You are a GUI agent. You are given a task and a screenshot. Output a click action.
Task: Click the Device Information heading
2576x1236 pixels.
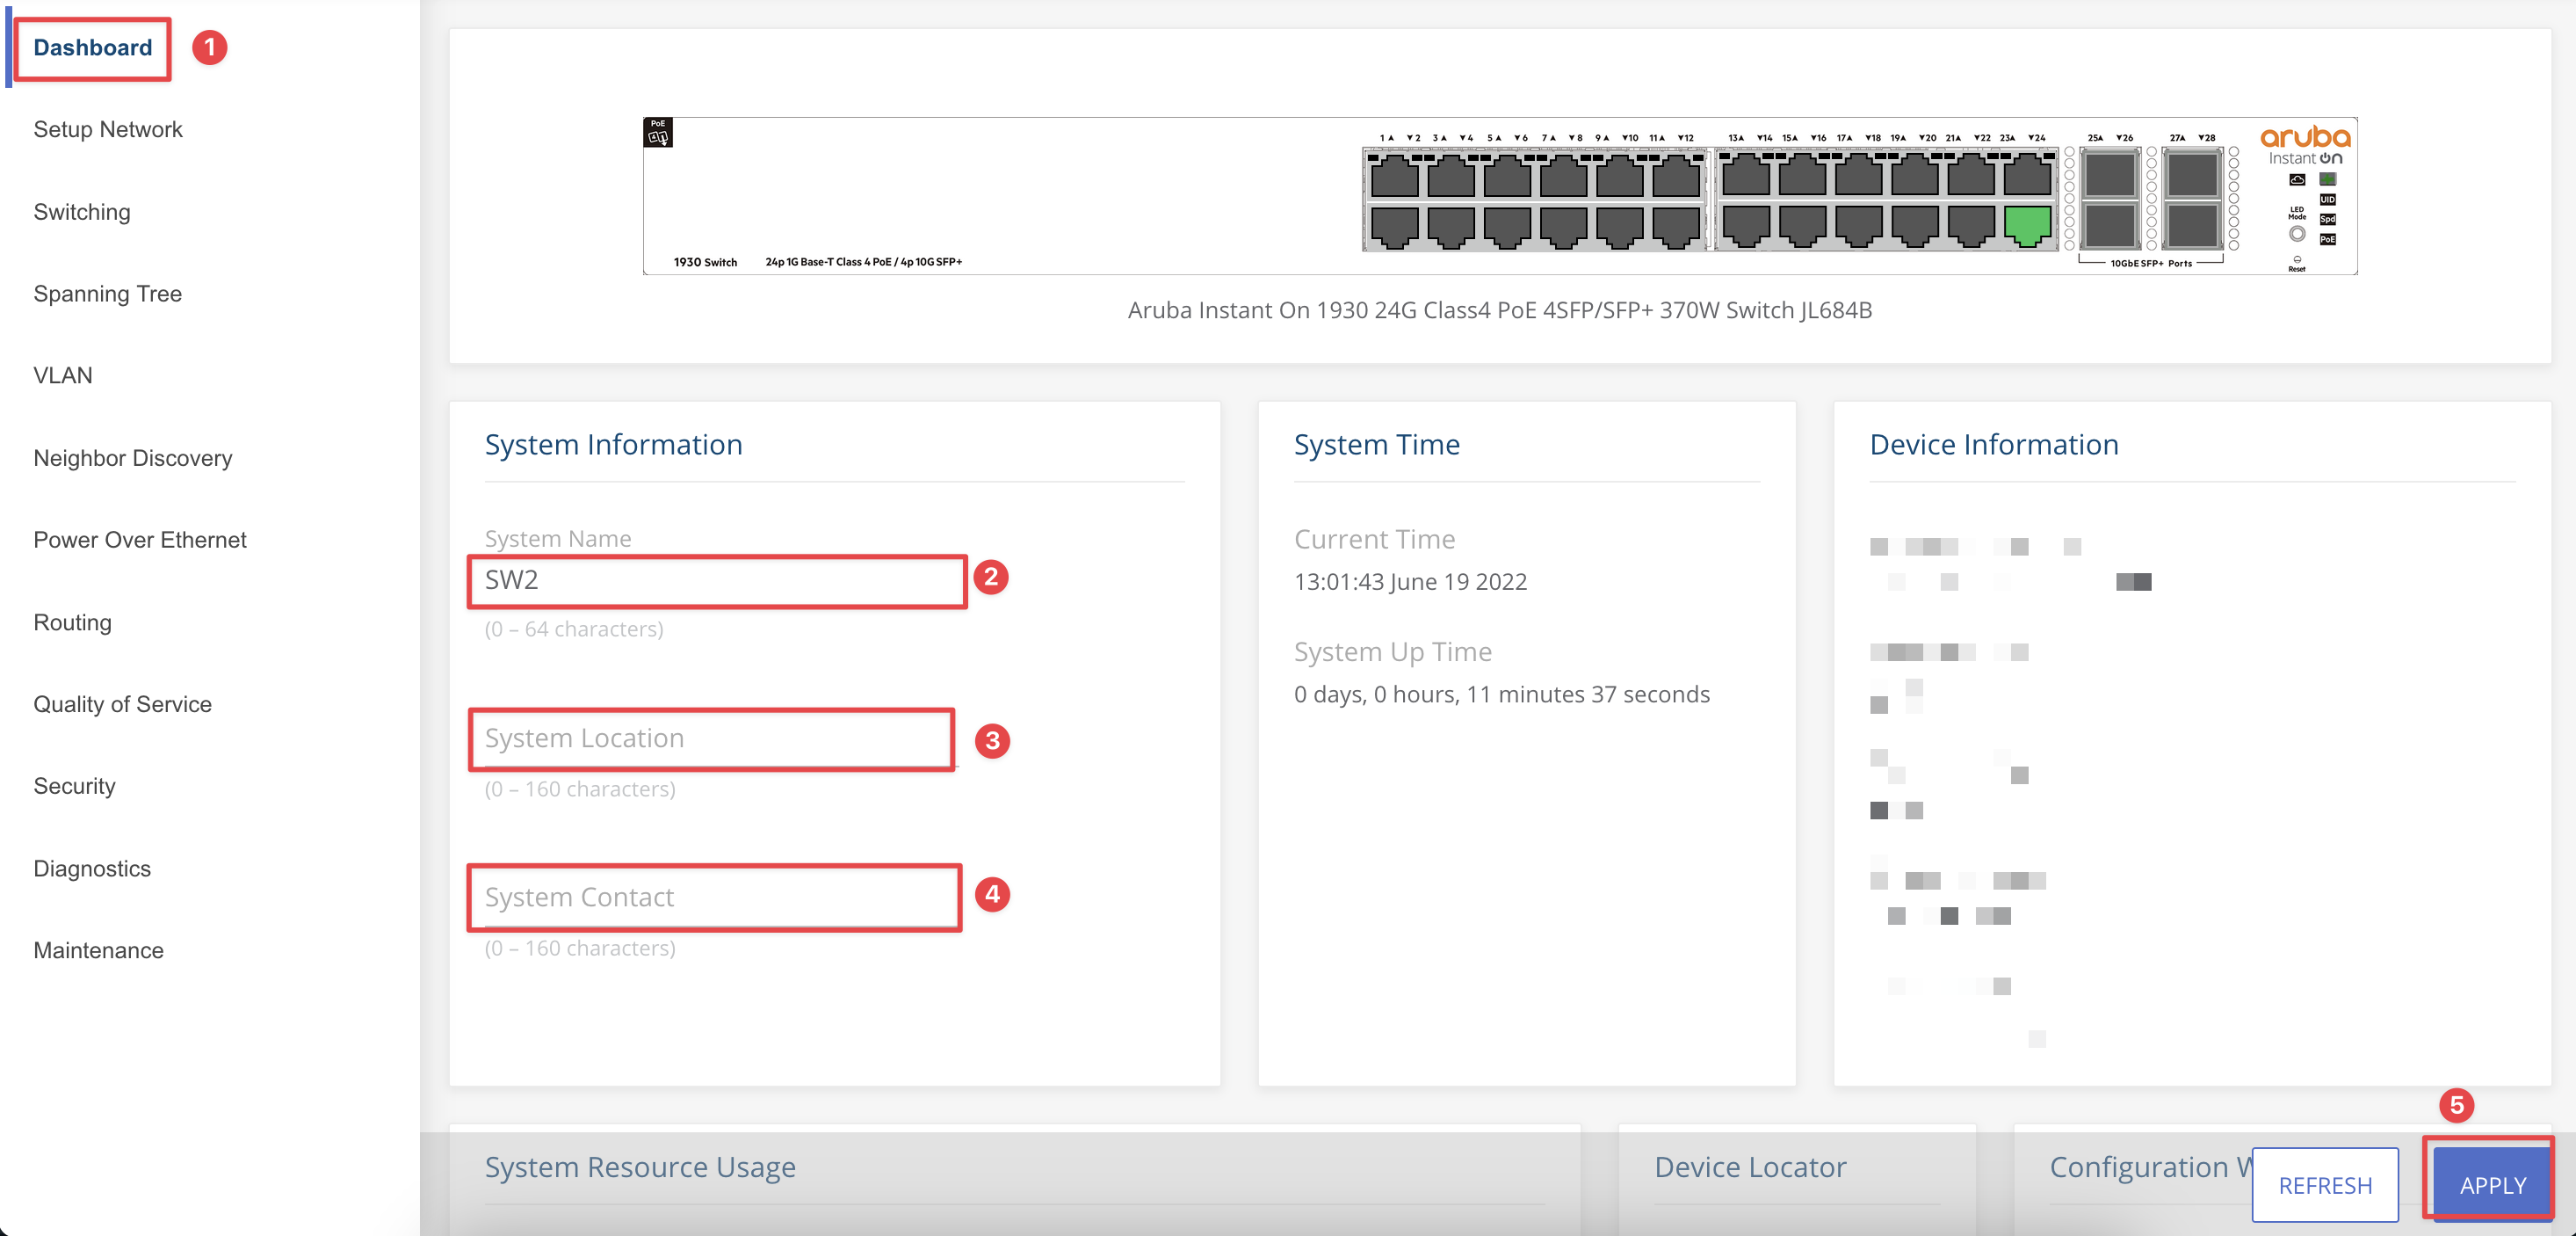(1994, 444)
